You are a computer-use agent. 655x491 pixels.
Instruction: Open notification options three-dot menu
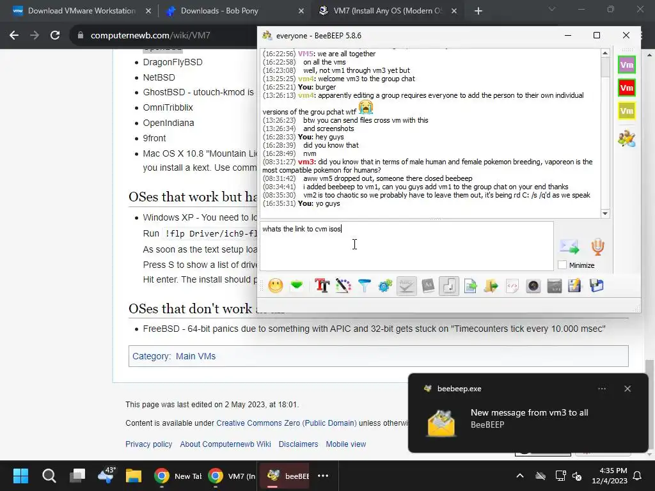click(x=602, y=389)
